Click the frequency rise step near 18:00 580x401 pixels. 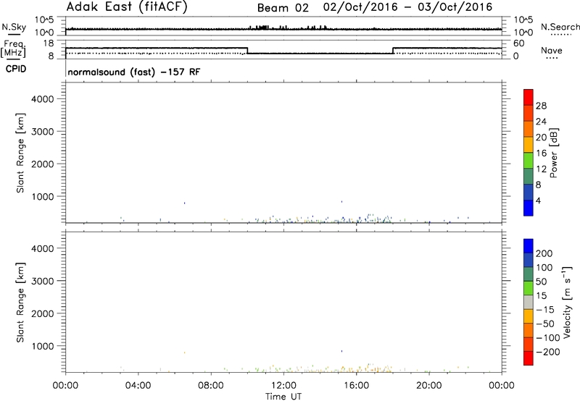393,51
